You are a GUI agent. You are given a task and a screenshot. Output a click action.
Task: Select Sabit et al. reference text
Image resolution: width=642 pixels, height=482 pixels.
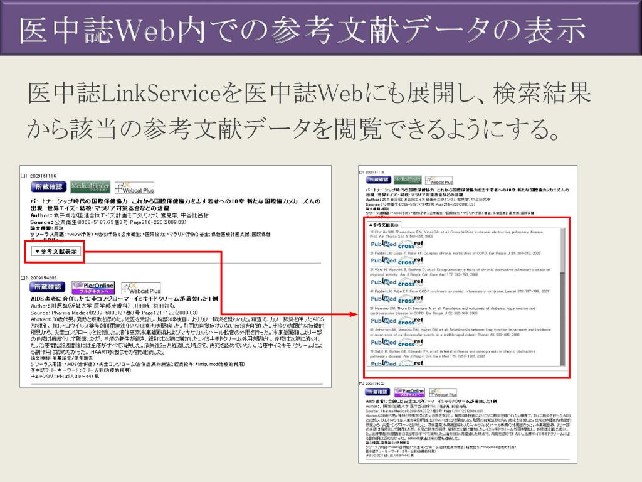click(453, 354)
